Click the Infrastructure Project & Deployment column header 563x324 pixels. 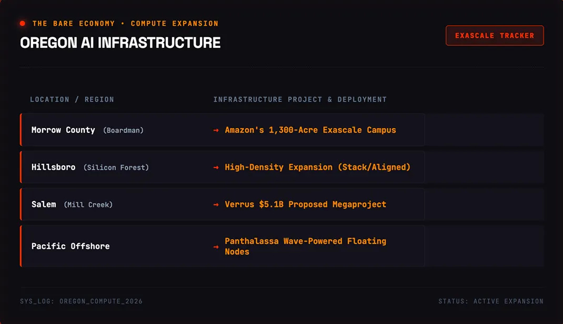click(x=300, y=99)
